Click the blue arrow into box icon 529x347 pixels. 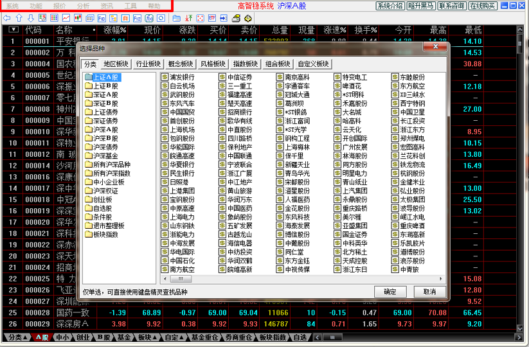pyautogui.click(x=224, y=18)
